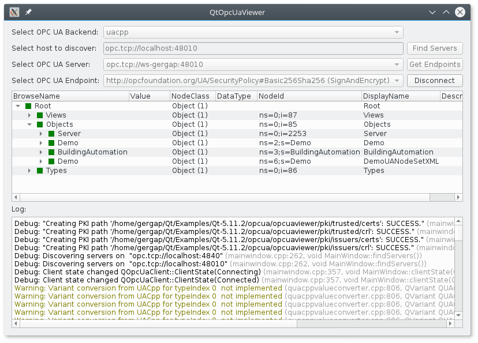Click the green icon beside Root node
The height and width of the screenshot is (343, 478).
[x=28, y=106]
